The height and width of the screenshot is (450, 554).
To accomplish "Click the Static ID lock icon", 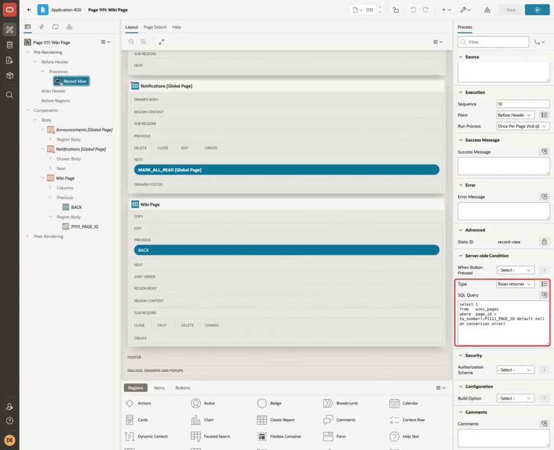I will point(544,242).
